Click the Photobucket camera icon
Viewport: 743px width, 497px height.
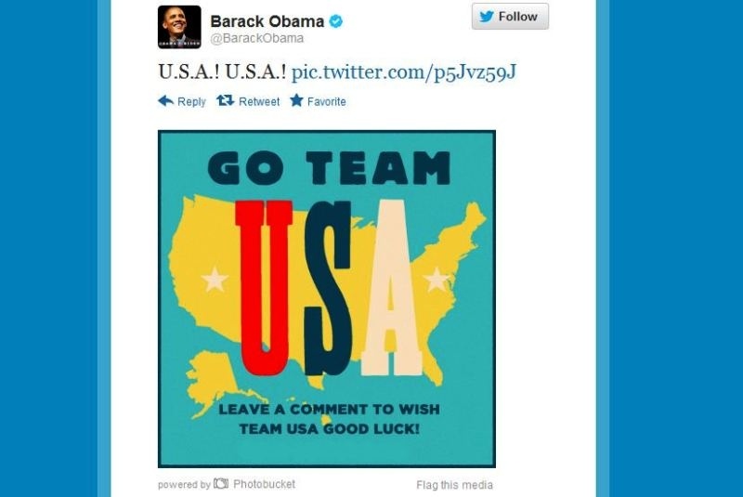[221, 483]
